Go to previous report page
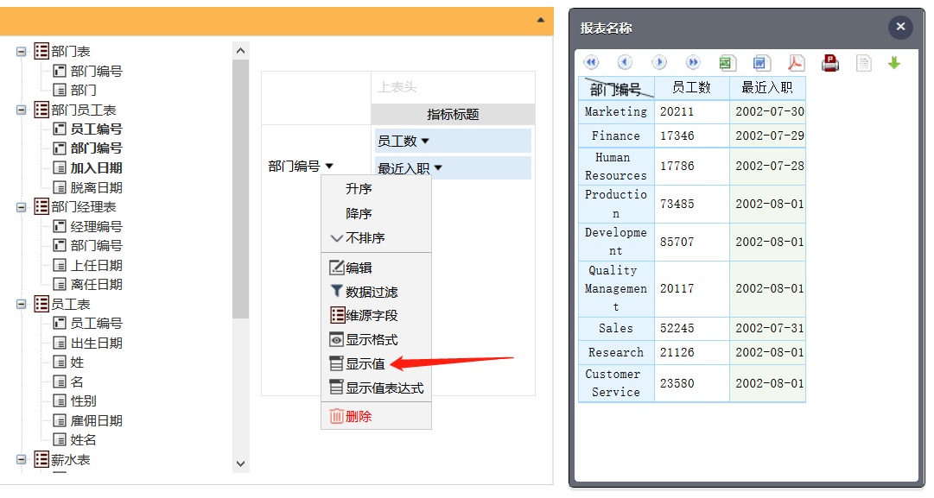The image size is (934, 498). [x=625, y=63]
